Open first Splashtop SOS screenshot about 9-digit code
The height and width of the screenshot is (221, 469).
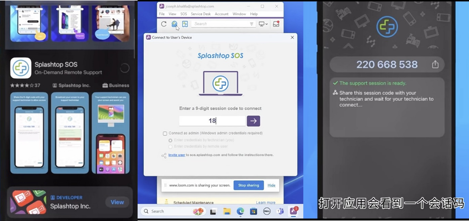[x=29, y=133]
